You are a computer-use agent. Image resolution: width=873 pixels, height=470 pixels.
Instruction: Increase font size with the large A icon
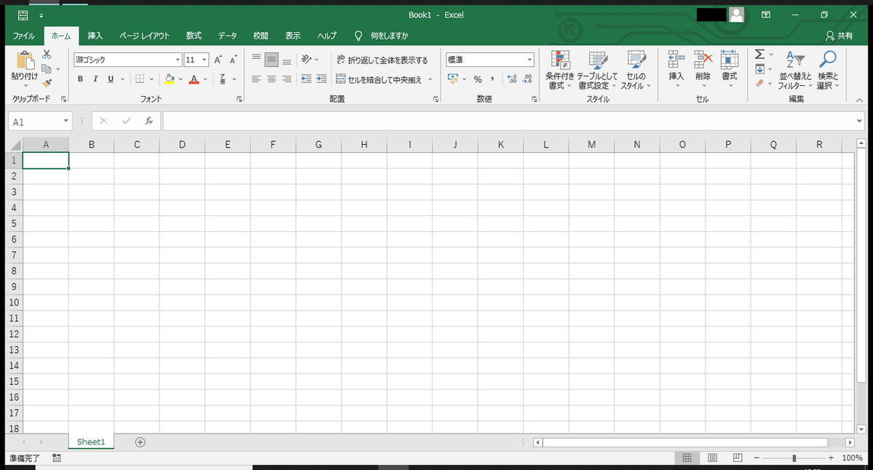coord(218,60)
